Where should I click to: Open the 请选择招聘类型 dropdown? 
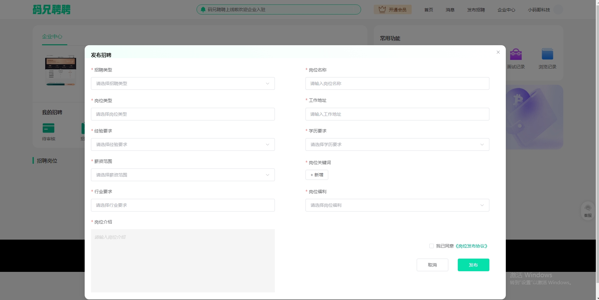(x=183, y=83)
